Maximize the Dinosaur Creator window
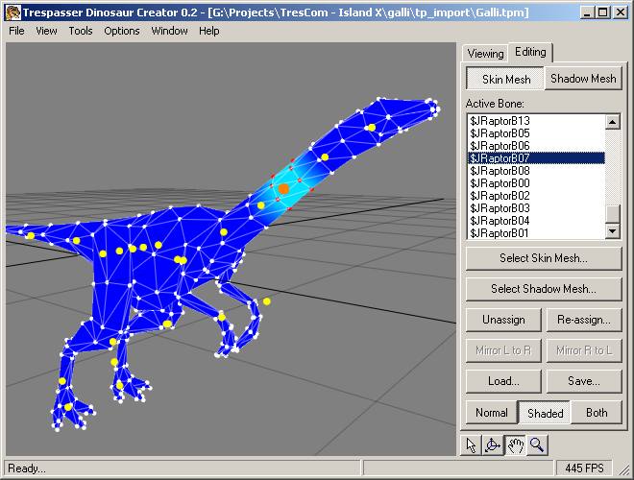Image resolution: width=634 pixels, height=480 pixels. (x=602, y=12)
